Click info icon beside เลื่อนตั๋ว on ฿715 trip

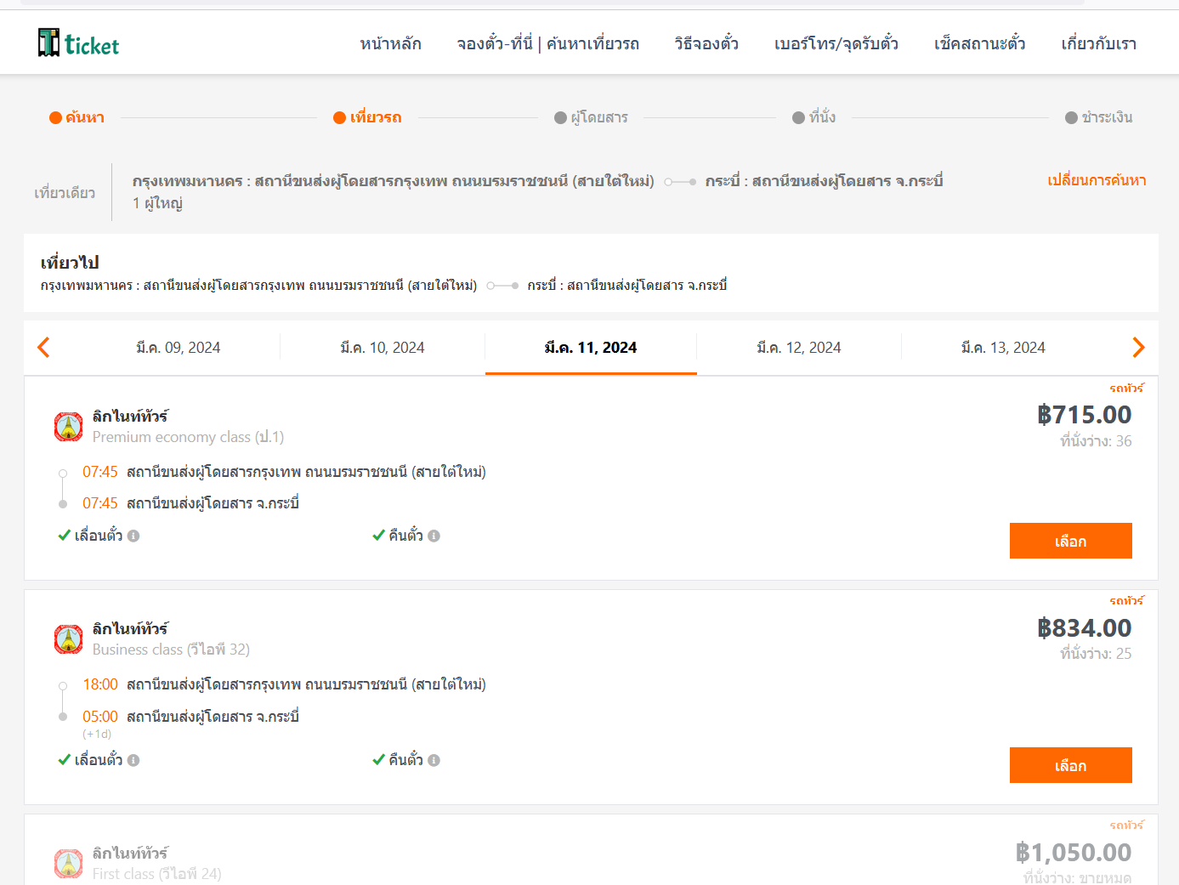(133, 536)
